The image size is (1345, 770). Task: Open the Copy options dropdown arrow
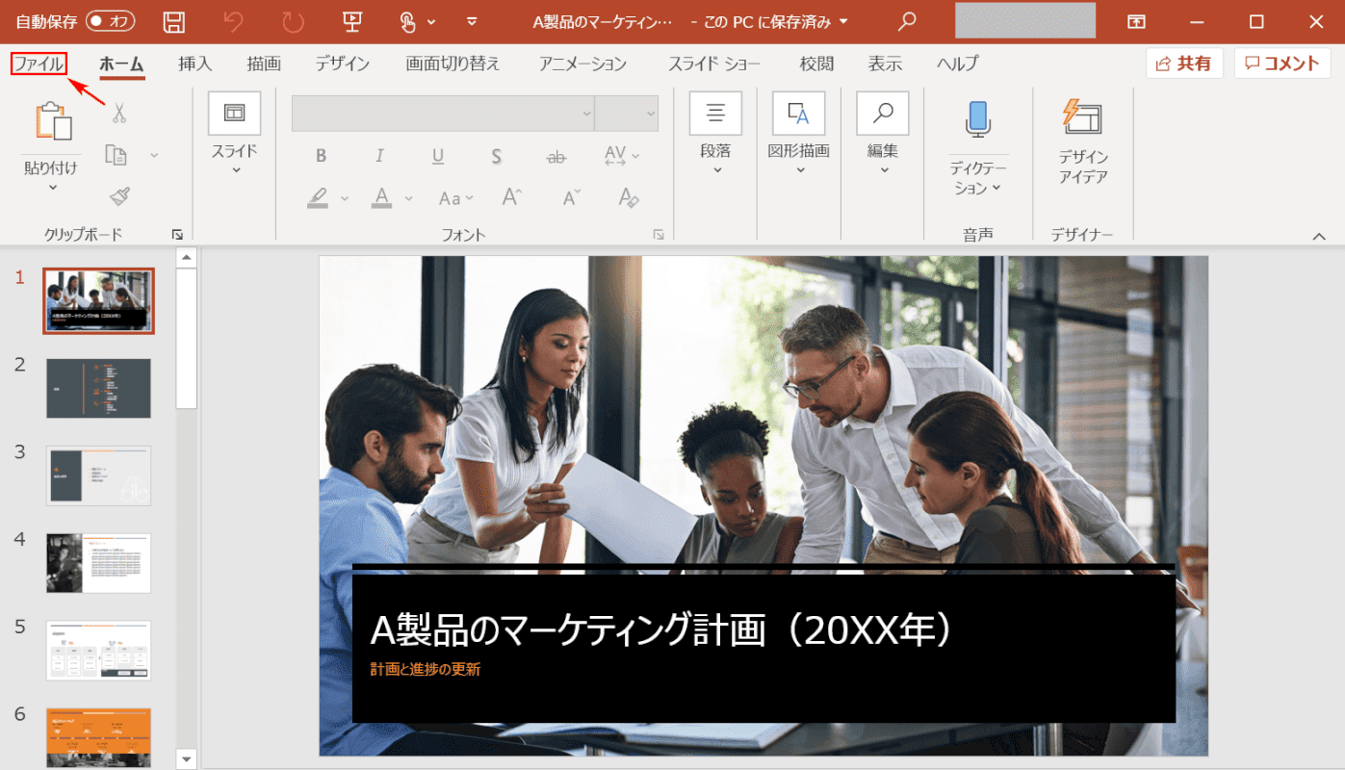coord(154,155)
